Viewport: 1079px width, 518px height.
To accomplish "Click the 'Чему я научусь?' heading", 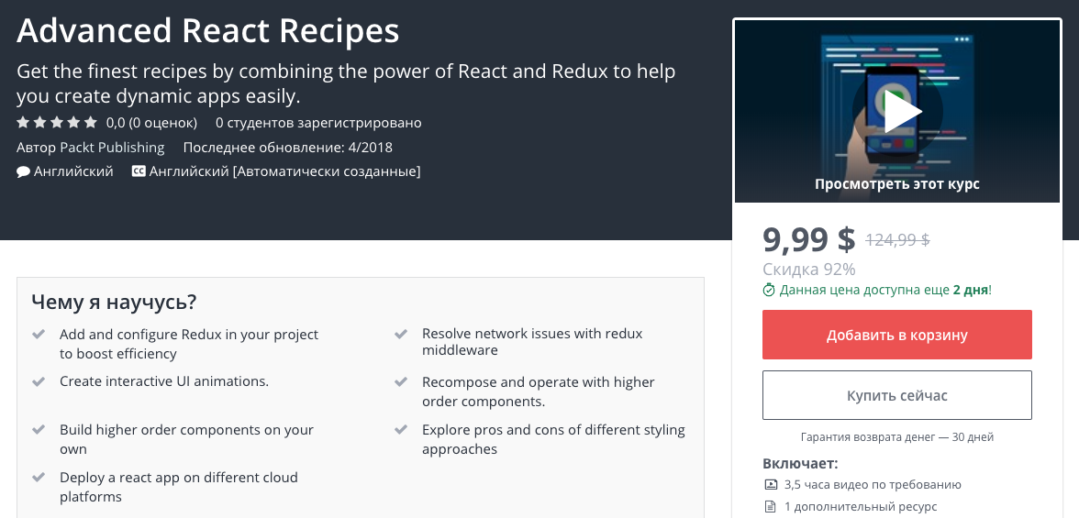I will (x=114, y=302).
